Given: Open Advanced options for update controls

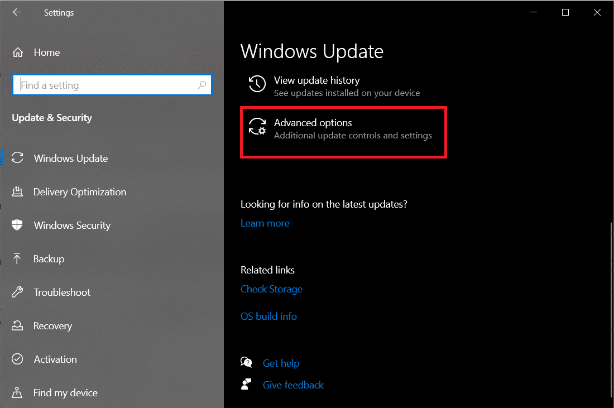Looking at the screenshot, I should click(x=313, y=122).
